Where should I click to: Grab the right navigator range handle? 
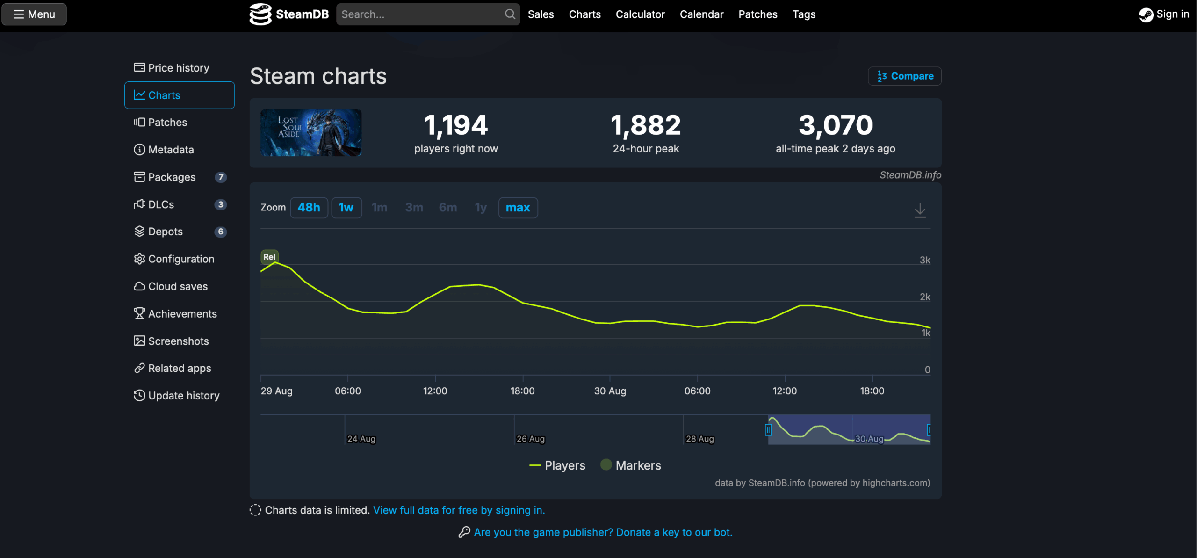pyautogui.click(x=929, y=429)
